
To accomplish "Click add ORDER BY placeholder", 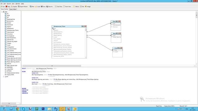I will pos(40,93).
